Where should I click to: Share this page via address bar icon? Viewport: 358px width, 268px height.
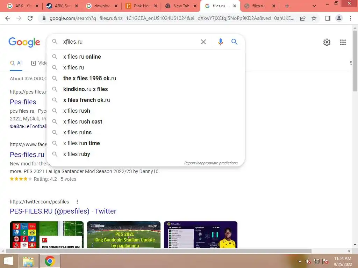[x=303, y=18]
